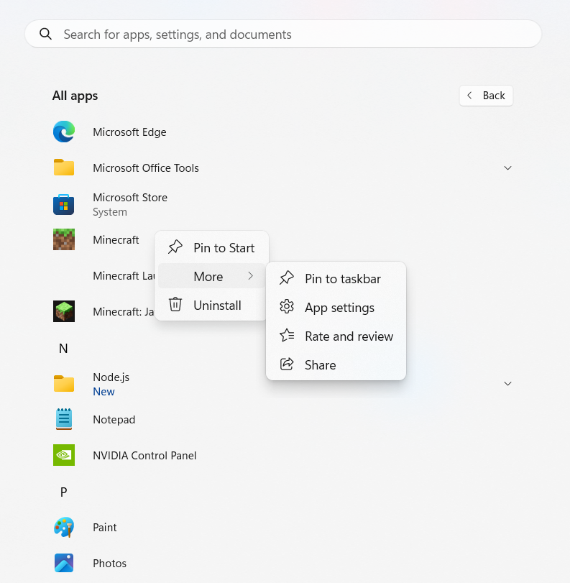The height and width of the screenshot is (583, 570).
Task: Click the Notepad label
Action: click(x=114, y=419)
